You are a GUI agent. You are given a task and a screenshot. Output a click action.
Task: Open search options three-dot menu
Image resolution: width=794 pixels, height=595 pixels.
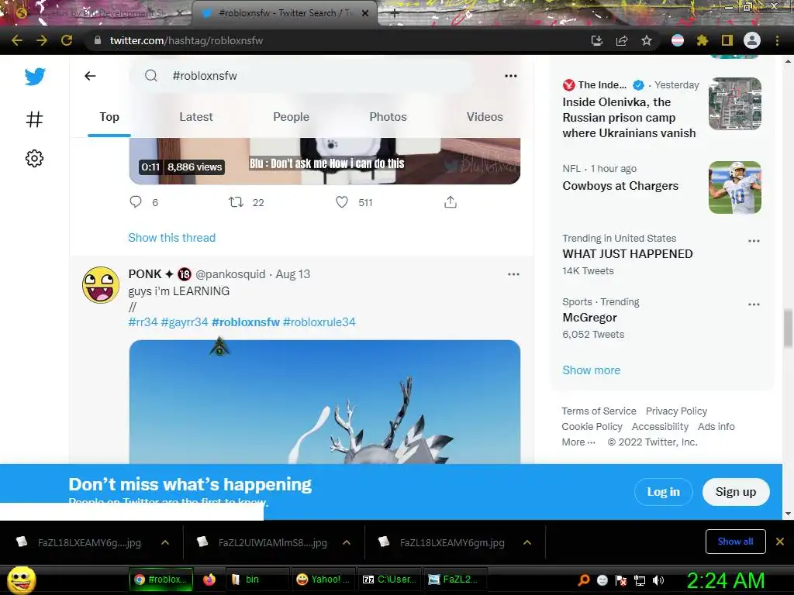511,76
